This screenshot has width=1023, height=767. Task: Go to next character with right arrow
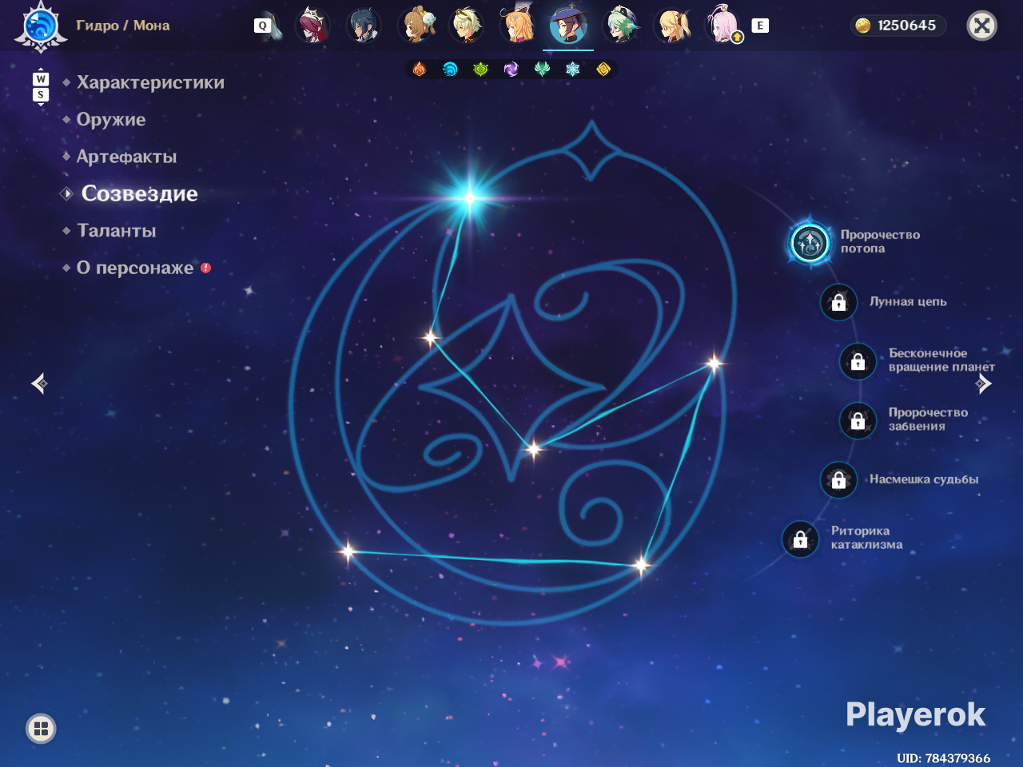(984, 383)
